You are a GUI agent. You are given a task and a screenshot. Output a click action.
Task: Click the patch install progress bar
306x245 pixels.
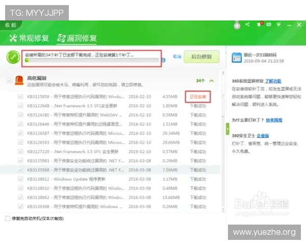pyautogui.click(x=92, y=60)
